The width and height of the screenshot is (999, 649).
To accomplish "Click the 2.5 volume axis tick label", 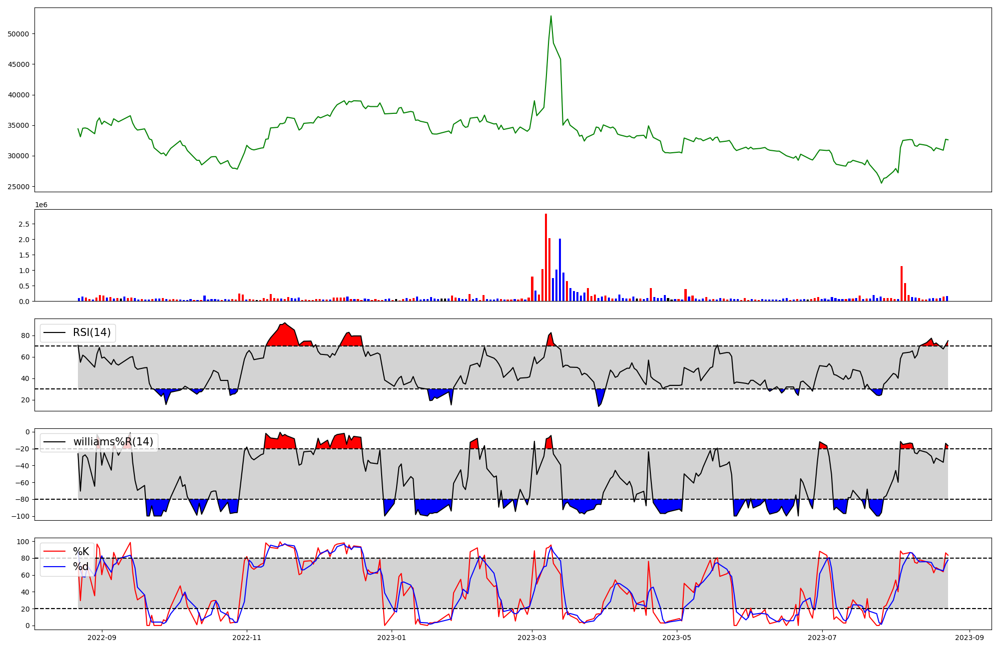I will coord(24,224).
